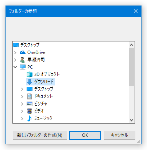147x150 pixels.
Task: Click the OneDrive cloud icon
Action: click(x=23, y=52)
